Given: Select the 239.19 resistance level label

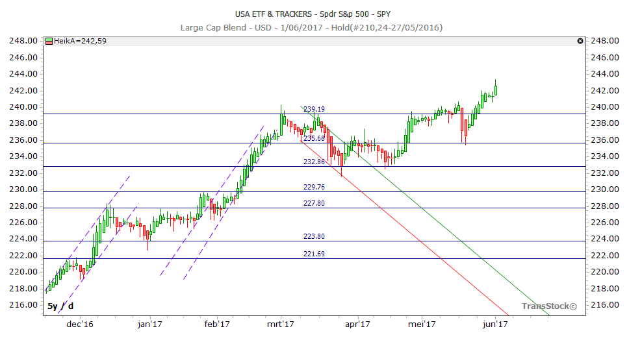Looking at the screenshot, I should 314,109.
